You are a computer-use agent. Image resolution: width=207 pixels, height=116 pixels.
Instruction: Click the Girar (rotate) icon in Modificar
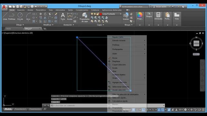(45, 14)
